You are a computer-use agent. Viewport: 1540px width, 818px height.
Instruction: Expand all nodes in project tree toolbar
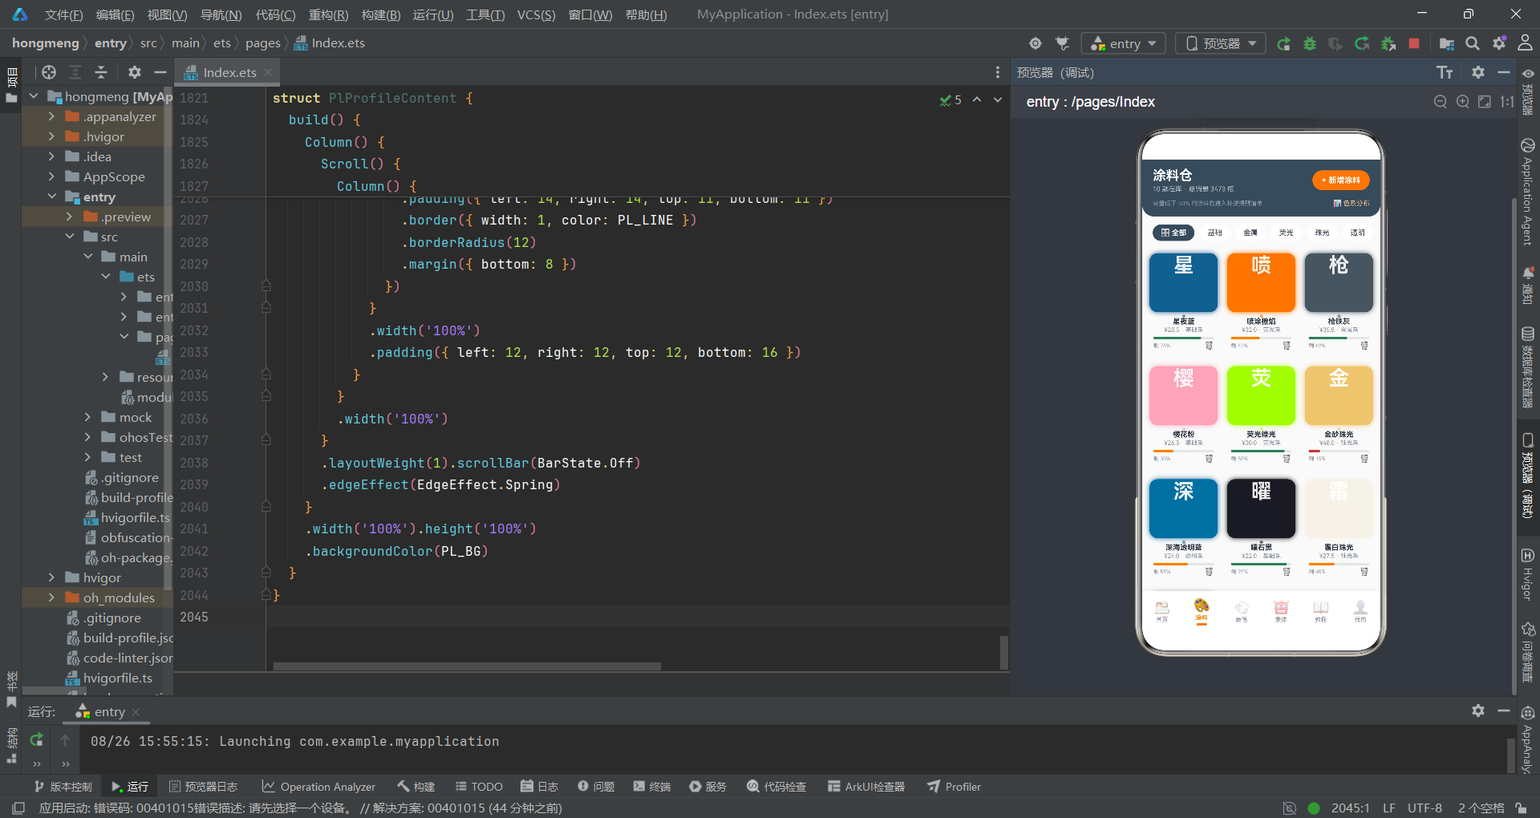[x=75, y=72]
